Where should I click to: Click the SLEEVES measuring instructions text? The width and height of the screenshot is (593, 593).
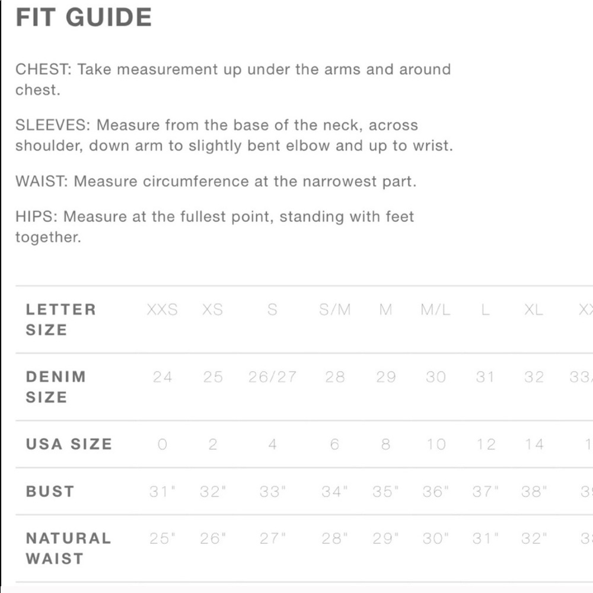point(234,135)
